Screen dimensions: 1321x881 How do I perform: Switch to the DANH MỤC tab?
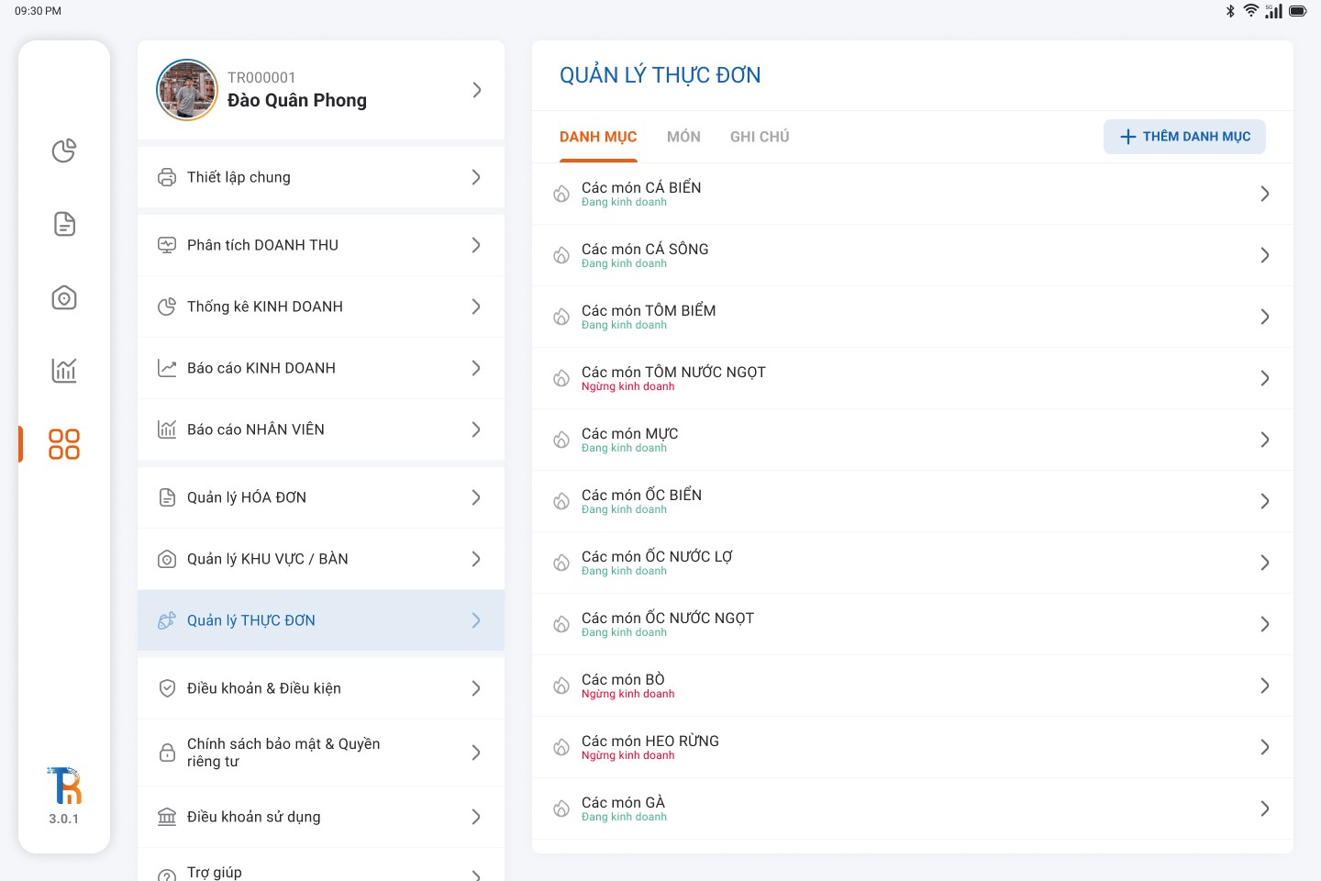(598, 137)
